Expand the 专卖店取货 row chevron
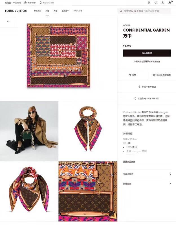Viewport: 176px width, 225px height. point(170,174)
